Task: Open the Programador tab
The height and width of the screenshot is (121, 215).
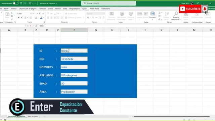Action: click(75, 9)
